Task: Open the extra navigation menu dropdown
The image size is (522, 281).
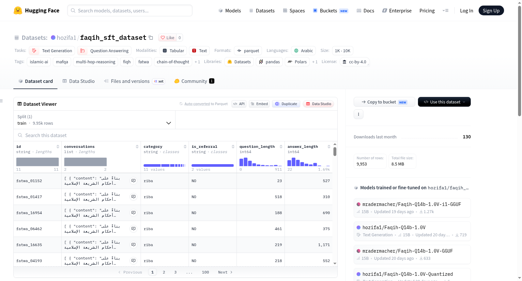Action: tap(445, 10)
